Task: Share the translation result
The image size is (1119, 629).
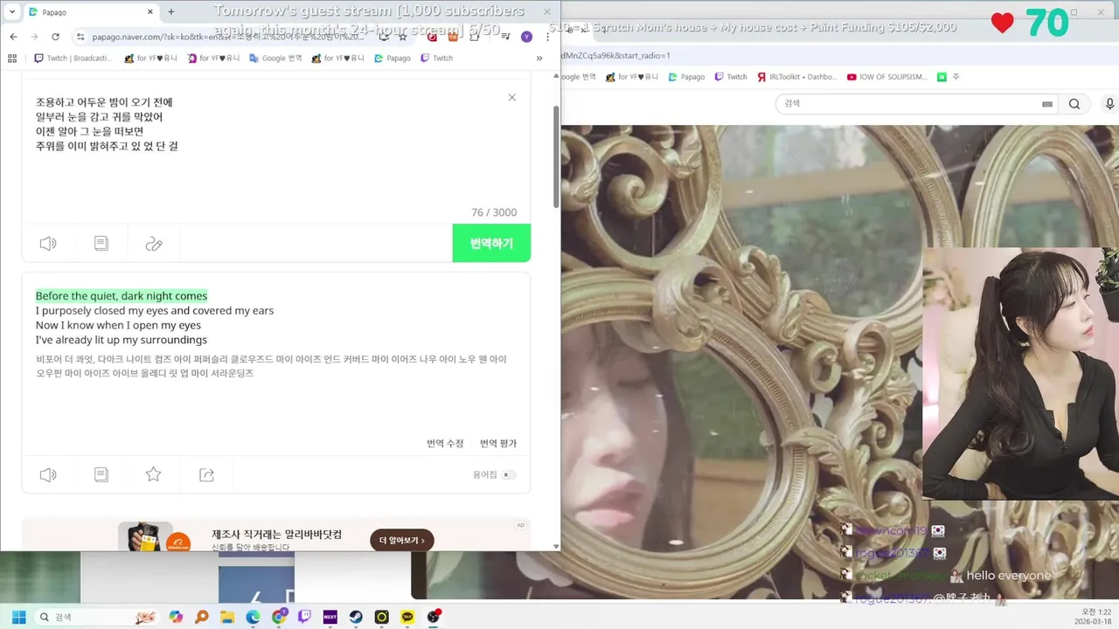Action: (206, 474)
